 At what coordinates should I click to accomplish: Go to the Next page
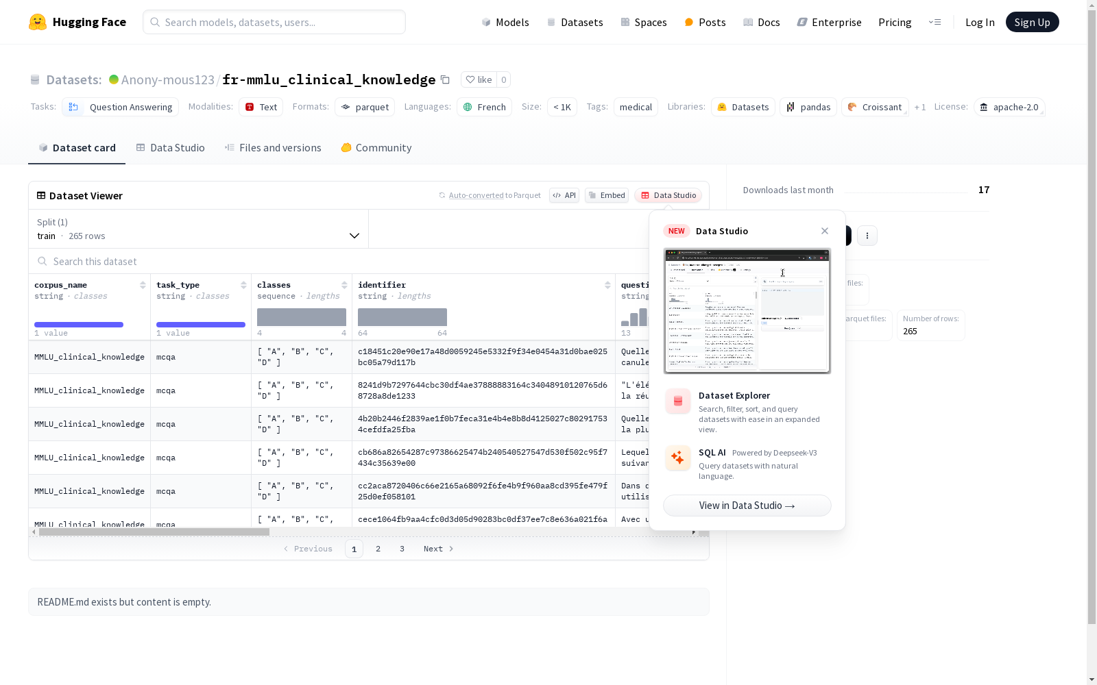click(438, 549)
